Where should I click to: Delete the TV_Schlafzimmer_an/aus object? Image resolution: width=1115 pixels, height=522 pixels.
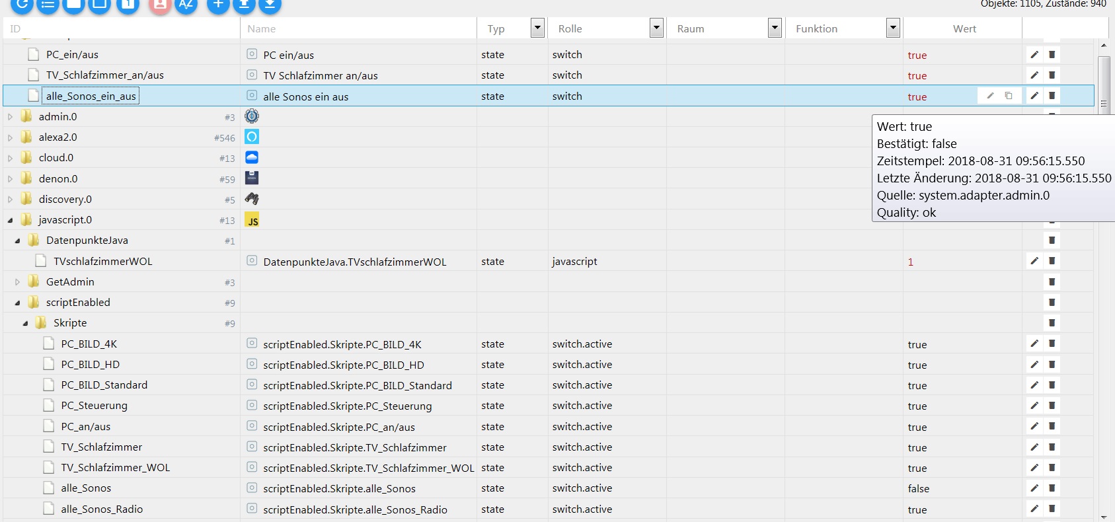pyautogui.click(x=1052, y=75)
